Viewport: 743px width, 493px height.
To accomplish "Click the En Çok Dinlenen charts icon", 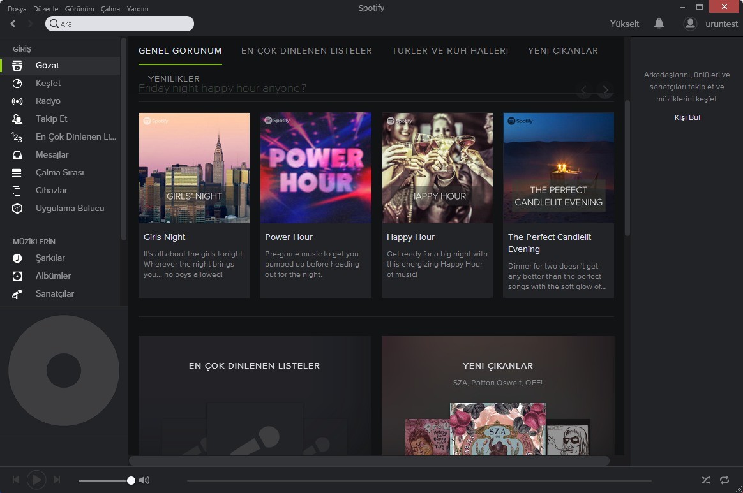I will point(17,137).
